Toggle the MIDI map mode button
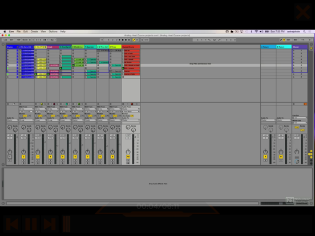This screenshot has height=236, width=315. tap(296, 40)
